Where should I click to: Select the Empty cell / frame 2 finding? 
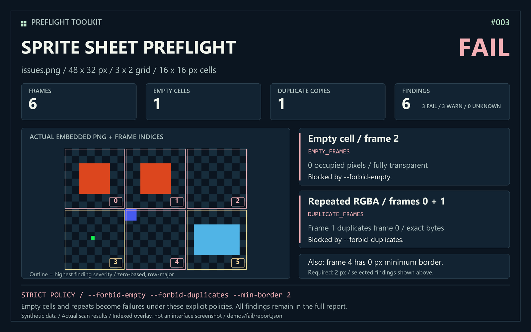tap(404, 157)
